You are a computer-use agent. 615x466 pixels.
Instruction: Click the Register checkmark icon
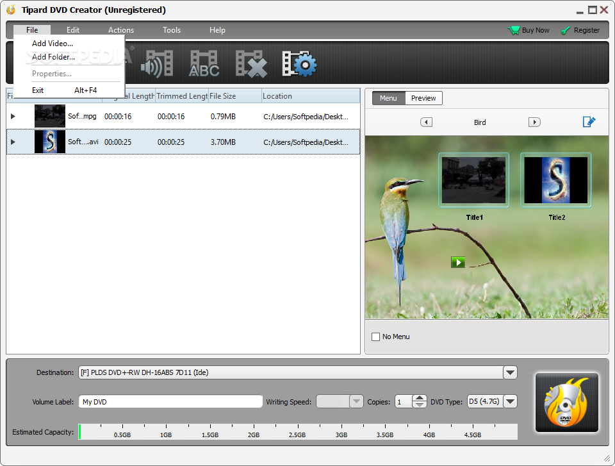pyautogui.click(x=565, y=30)
